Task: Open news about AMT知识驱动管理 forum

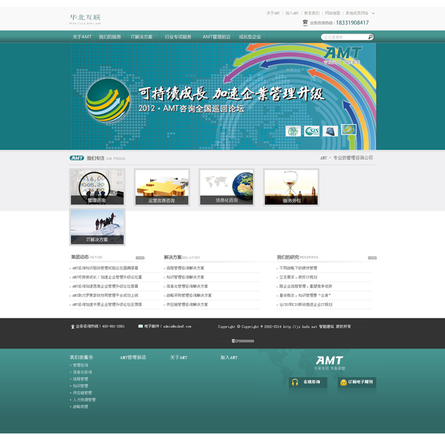Action: click(105, 268)
